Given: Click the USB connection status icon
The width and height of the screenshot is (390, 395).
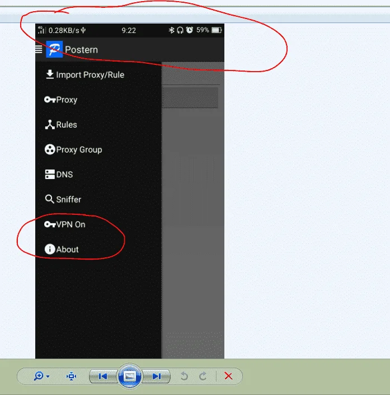Looking at the screenshot, I should (83, 30).
